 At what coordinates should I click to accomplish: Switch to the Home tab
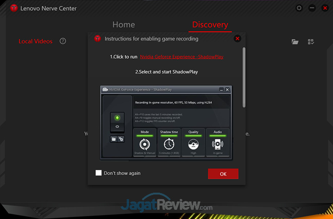pyautogui.click(x=123, y=24)
